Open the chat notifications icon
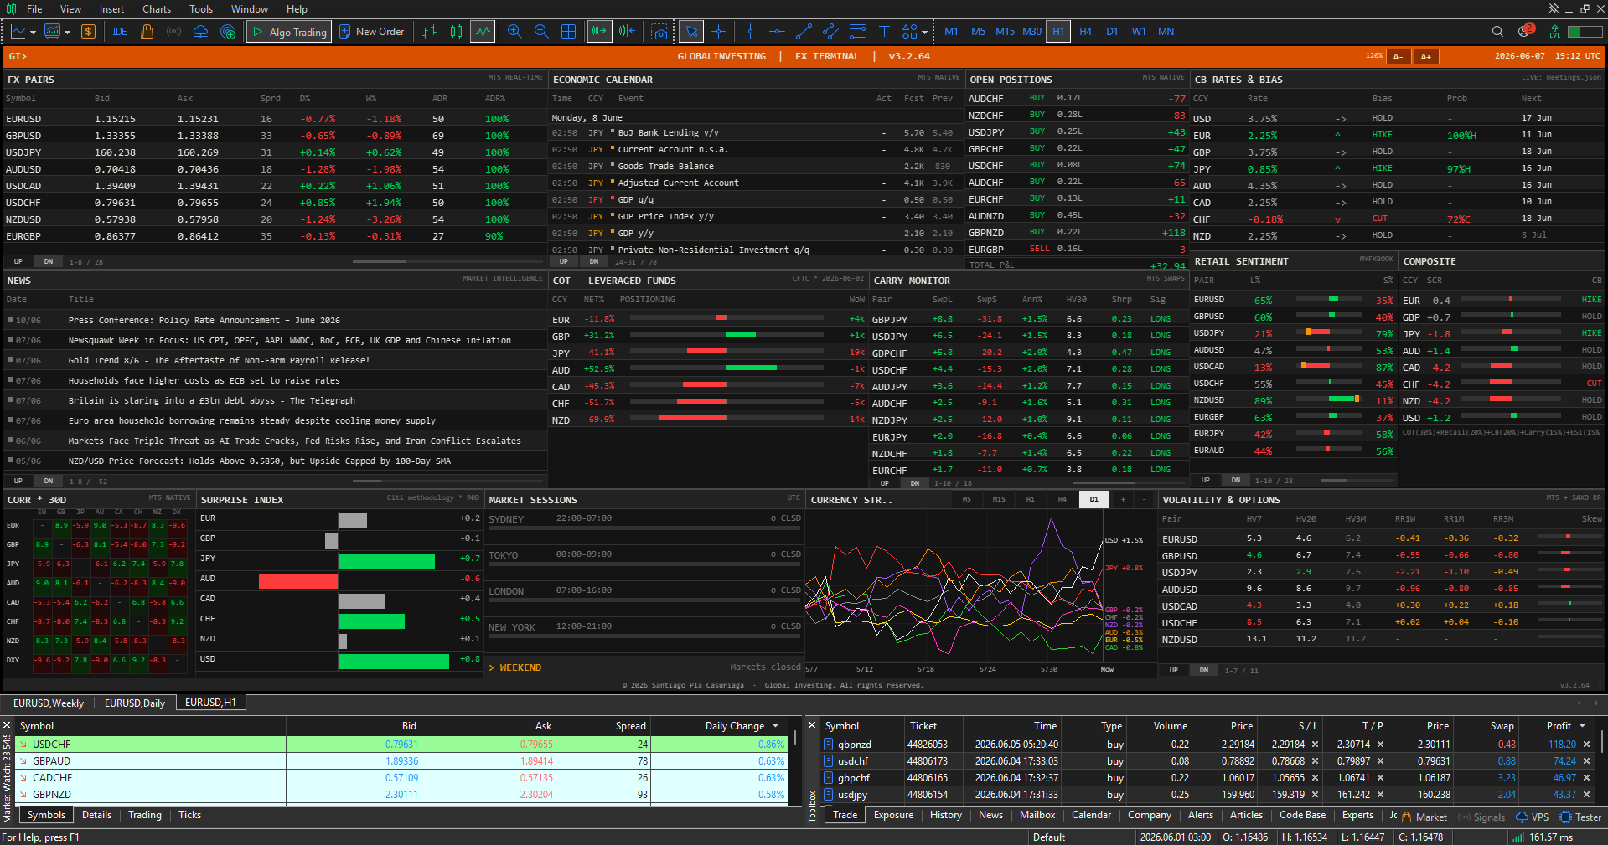 tap(1525, 31)
